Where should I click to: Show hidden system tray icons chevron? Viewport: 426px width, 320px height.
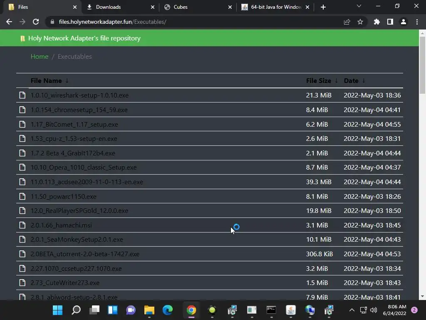pos(352,310)
